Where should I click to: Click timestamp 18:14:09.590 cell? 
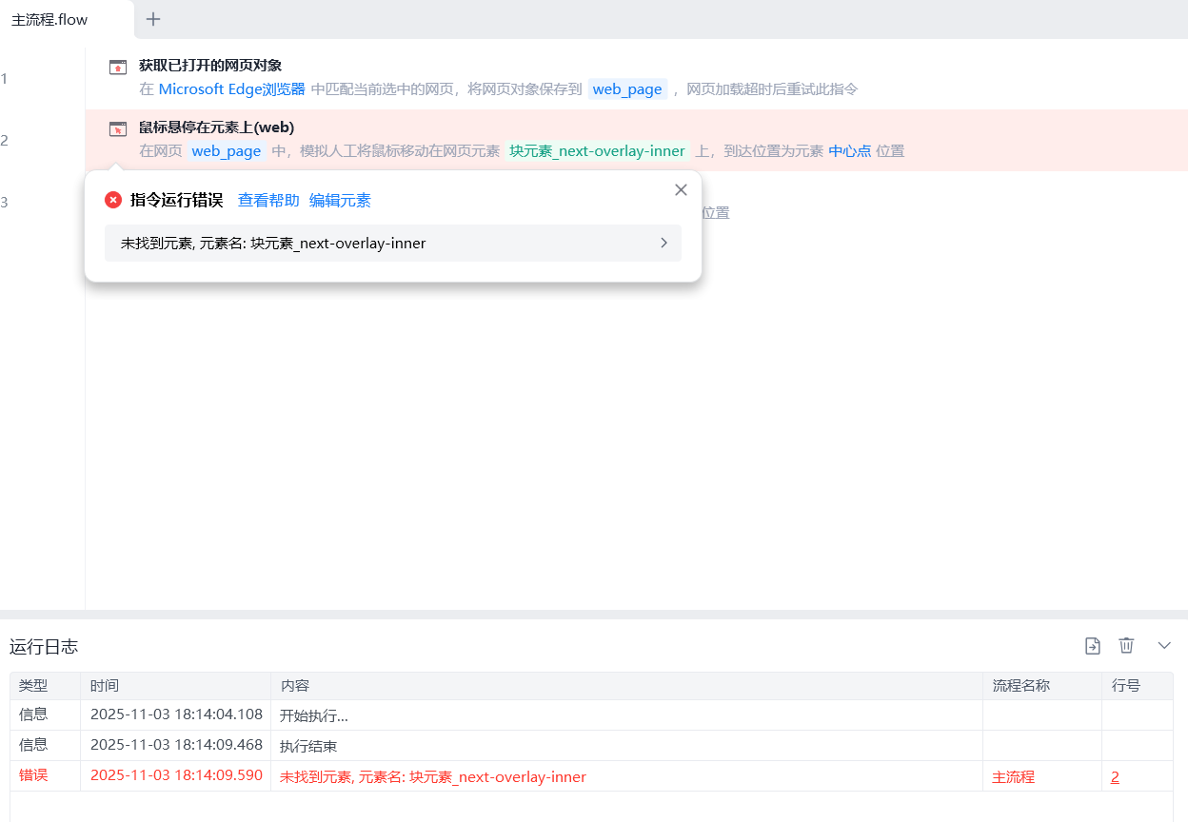coord(176,775)
